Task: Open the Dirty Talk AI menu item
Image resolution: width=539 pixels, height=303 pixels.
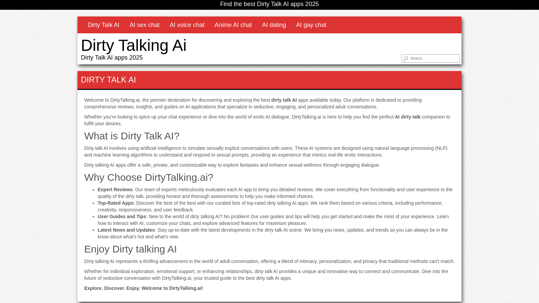Action: click(103, 25)
